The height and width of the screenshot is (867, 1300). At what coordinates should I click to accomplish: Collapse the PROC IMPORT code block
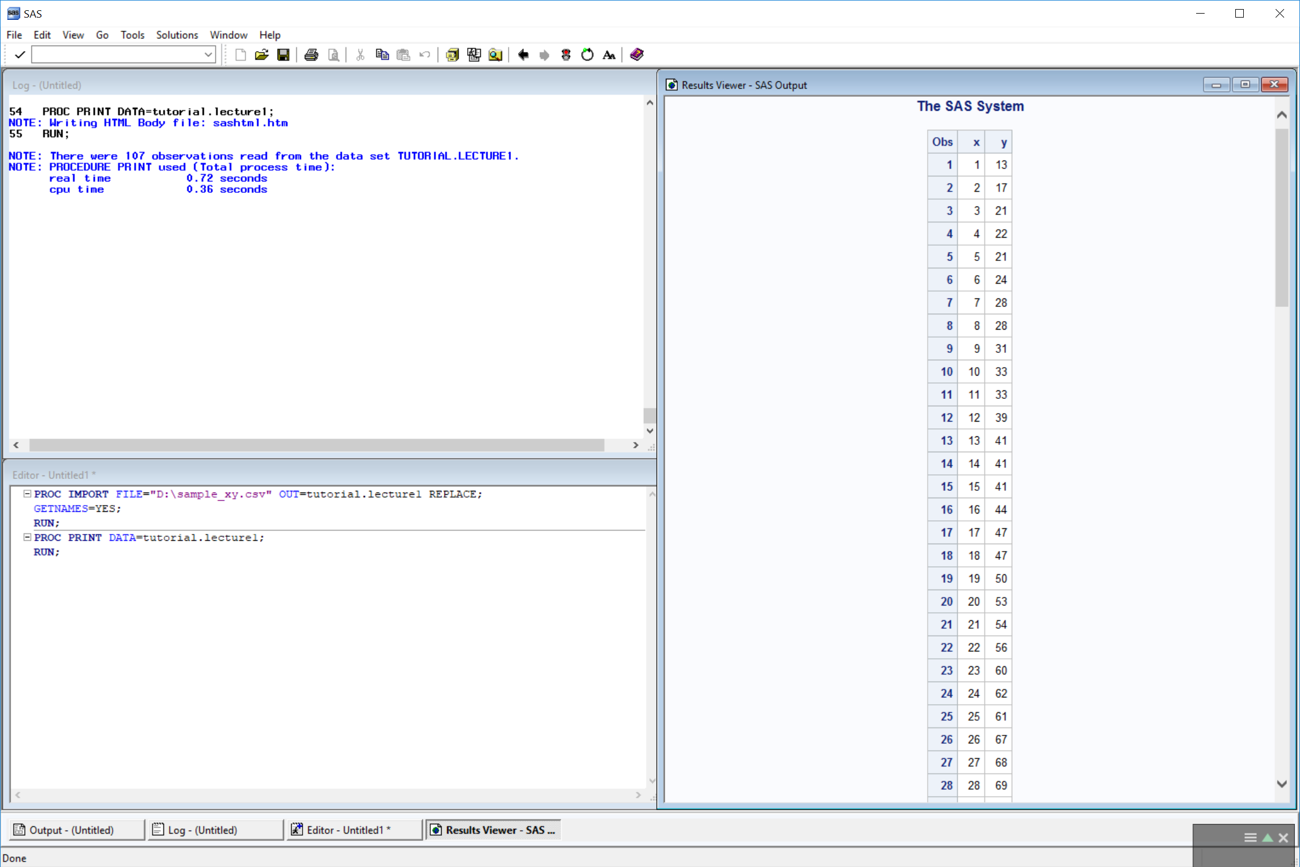tap(27, 494)
